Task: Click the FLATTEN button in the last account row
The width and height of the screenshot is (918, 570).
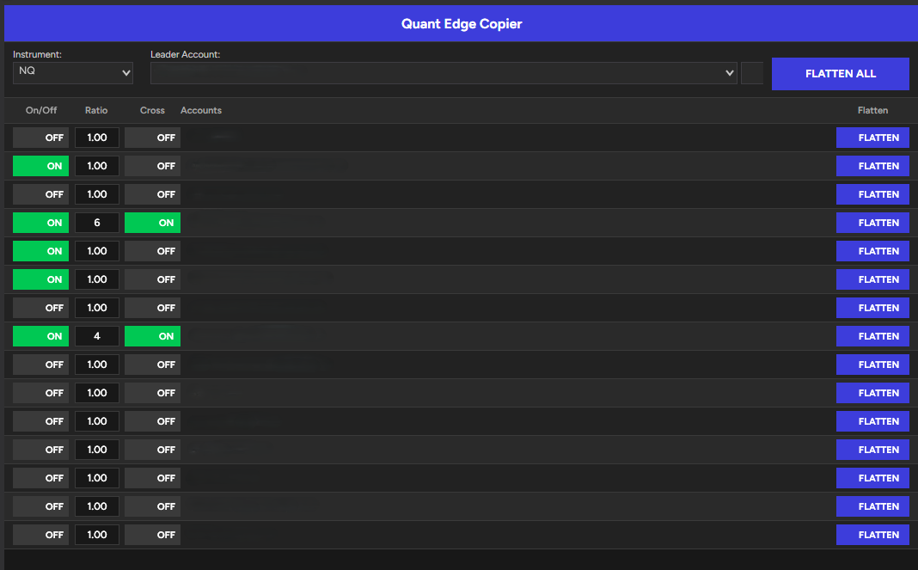Action: pos(872,535)
